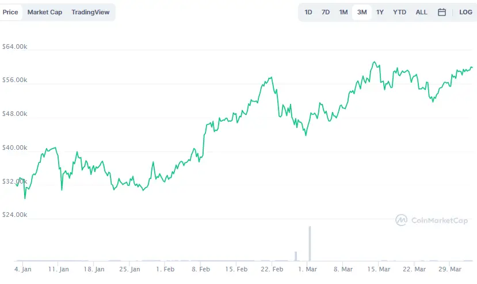Viewport: 477px width, 284px height.
Task: Toggle the LOG scale option
Action: [465, 12]
